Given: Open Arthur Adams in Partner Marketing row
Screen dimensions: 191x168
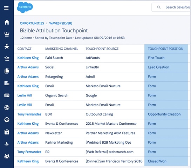Looking at the screenshot, I should (28, 142).
